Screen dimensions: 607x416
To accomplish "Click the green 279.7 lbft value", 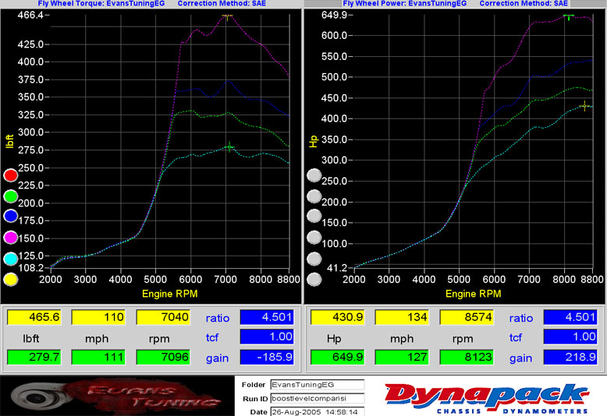I will tap(34, 357).
